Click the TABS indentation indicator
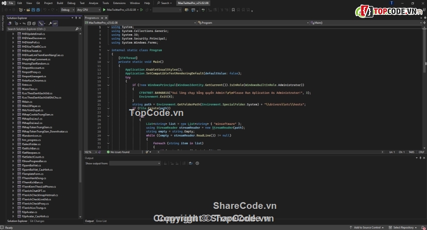The image size is (427, 230). [x=411, y=152]
